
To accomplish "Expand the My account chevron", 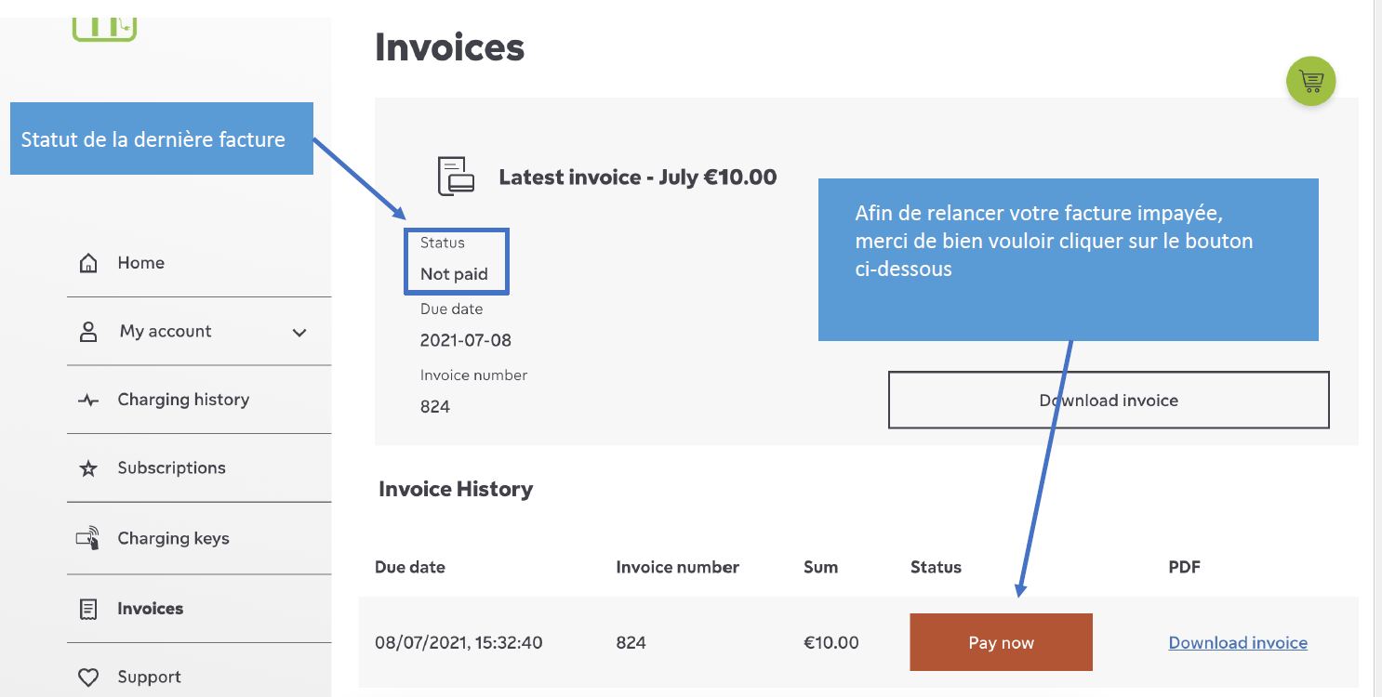I will point(299,333).
